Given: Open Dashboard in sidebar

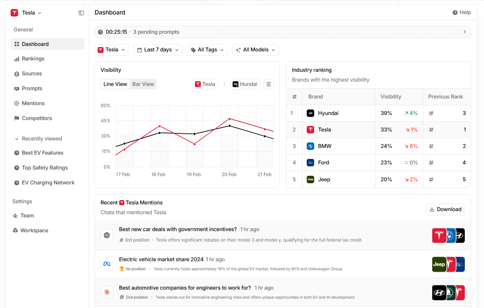Looking at the screenshot, I should click(47, 44).
